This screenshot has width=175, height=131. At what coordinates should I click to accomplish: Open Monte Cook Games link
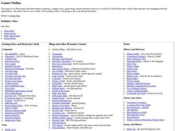tap(14, 81)
